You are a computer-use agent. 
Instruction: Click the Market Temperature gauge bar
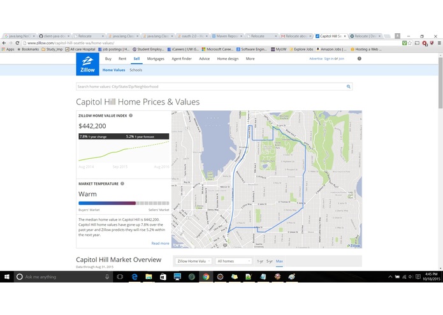coord(124,203)
